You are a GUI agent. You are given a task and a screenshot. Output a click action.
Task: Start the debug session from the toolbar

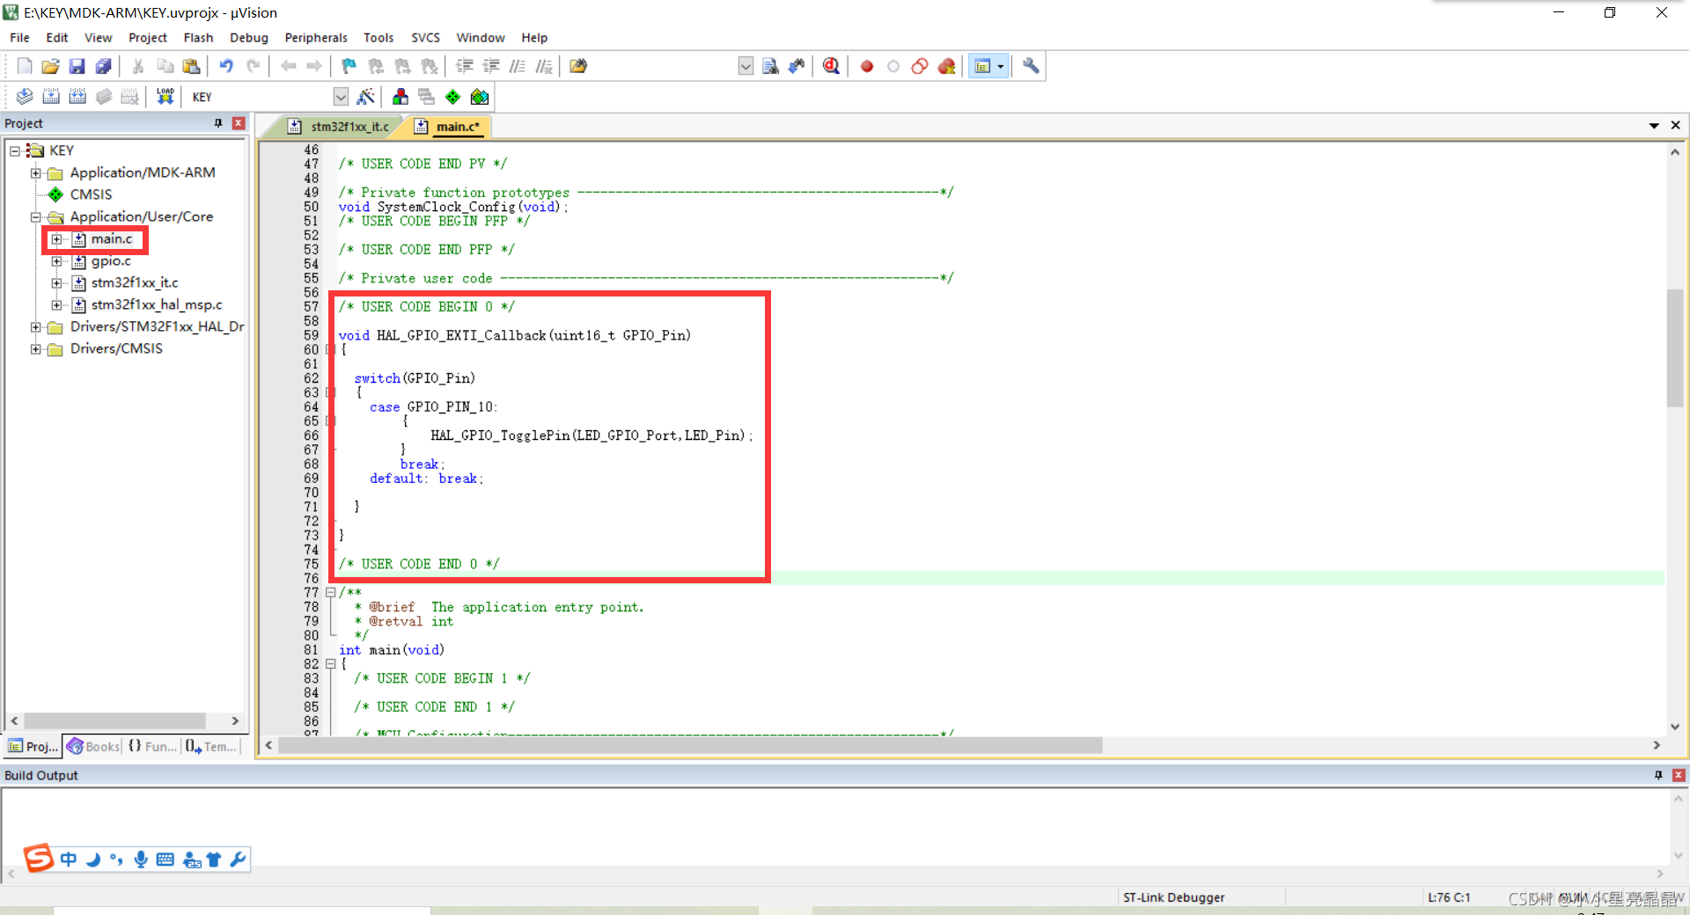831,66
